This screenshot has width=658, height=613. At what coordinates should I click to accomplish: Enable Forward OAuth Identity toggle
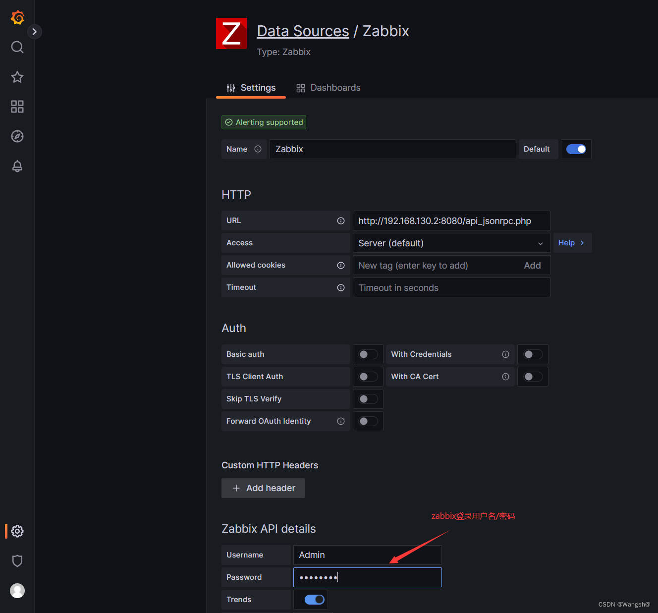pos(368,421)
